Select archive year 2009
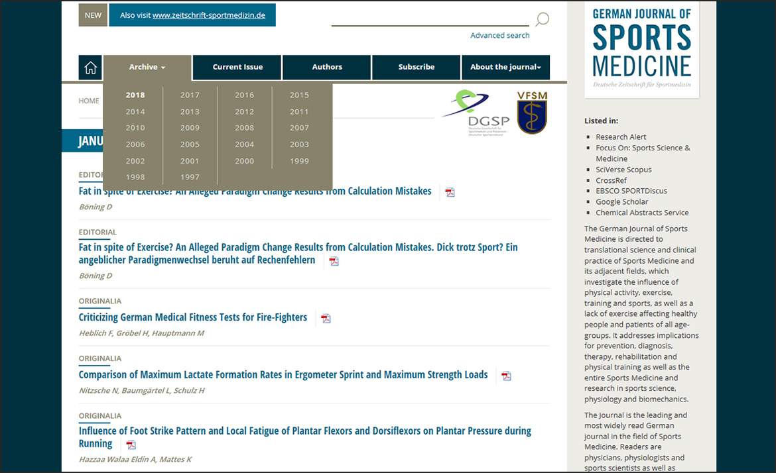This screenshot has width=776, height=473. (x=190, y=127)
